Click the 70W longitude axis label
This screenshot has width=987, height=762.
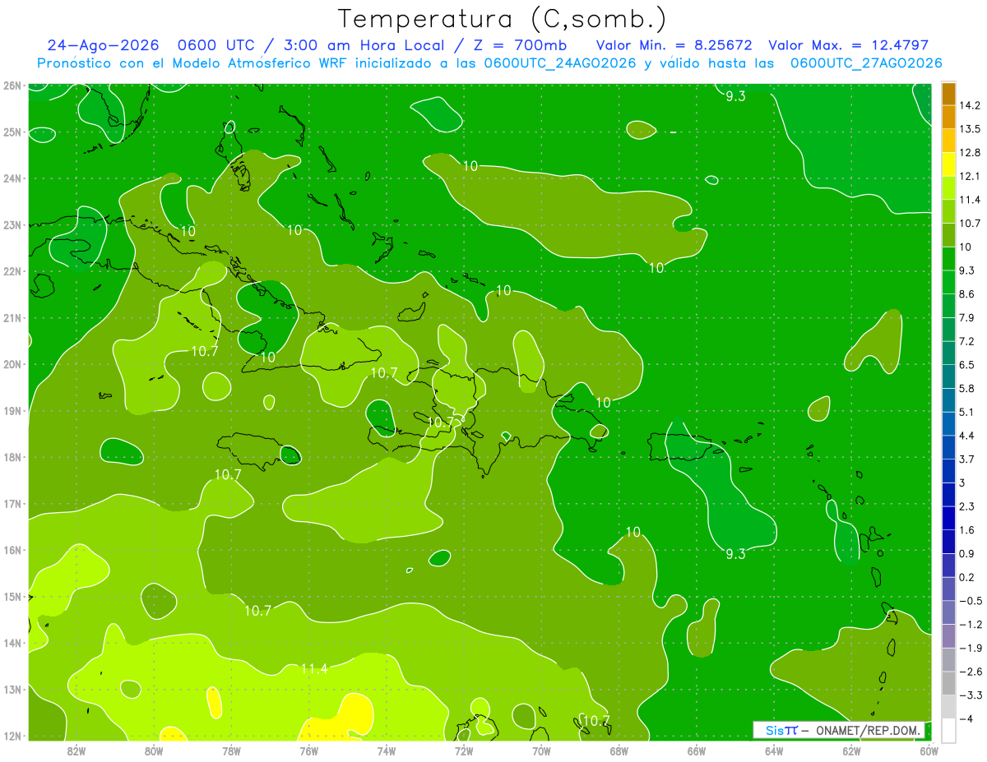pos(541,750)
